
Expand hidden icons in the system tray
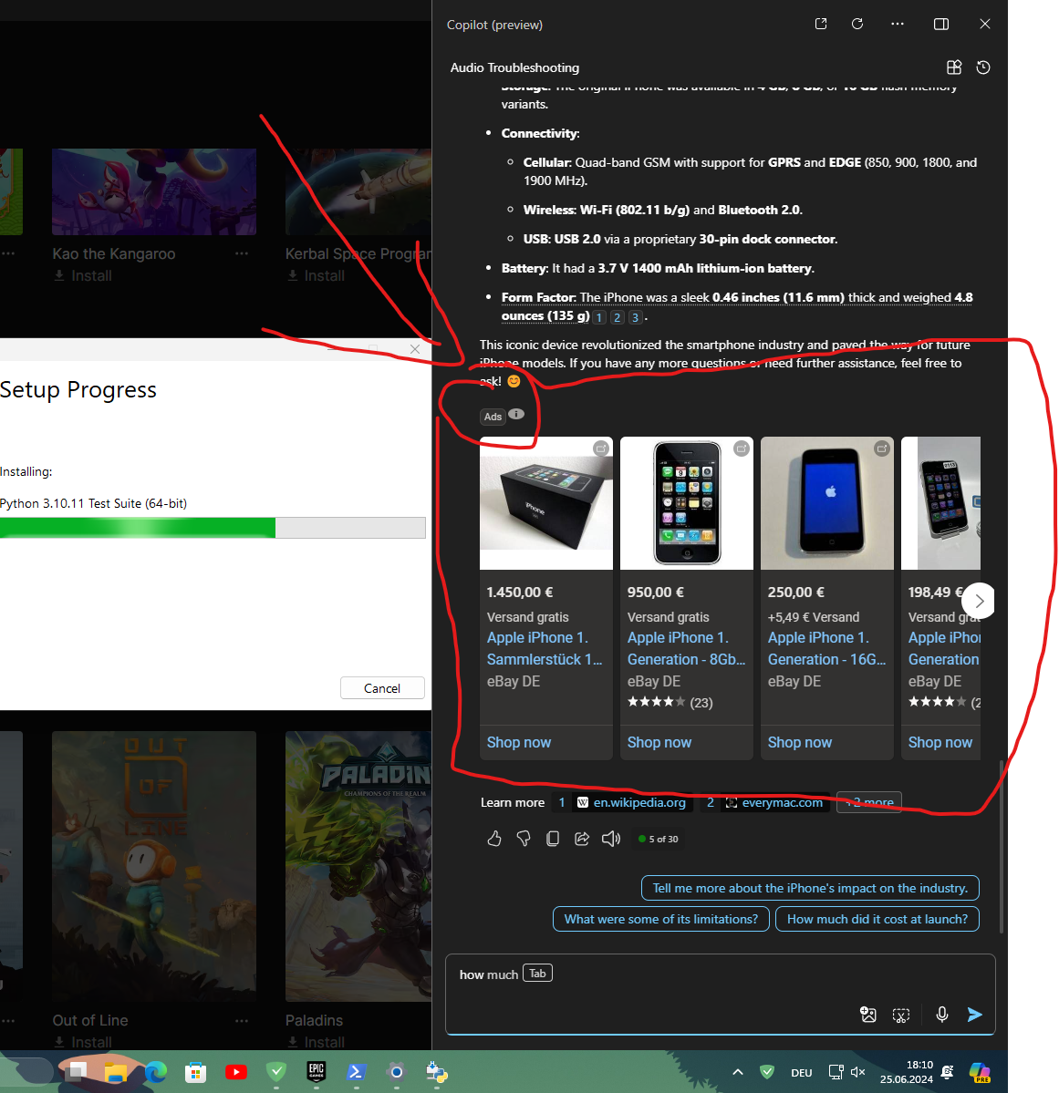pos(738,1072)
